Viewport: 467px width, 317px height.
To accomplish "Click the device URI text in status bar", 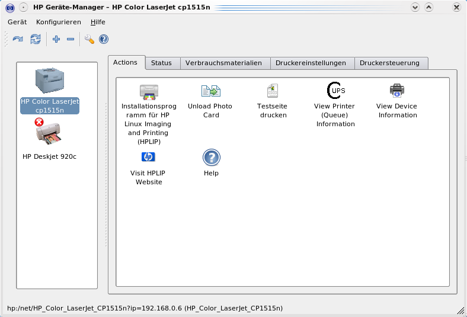I will [x=145, y=308].
